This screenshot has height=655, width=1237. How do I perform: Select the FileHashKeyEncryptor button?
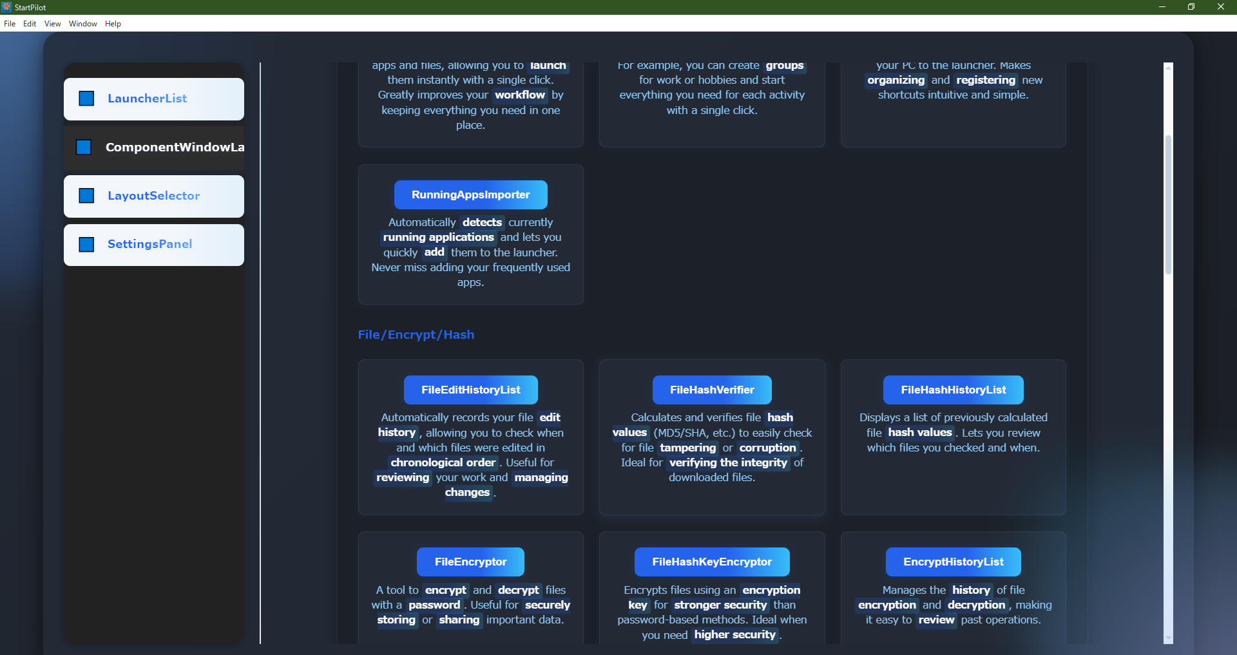click(711, 562)
